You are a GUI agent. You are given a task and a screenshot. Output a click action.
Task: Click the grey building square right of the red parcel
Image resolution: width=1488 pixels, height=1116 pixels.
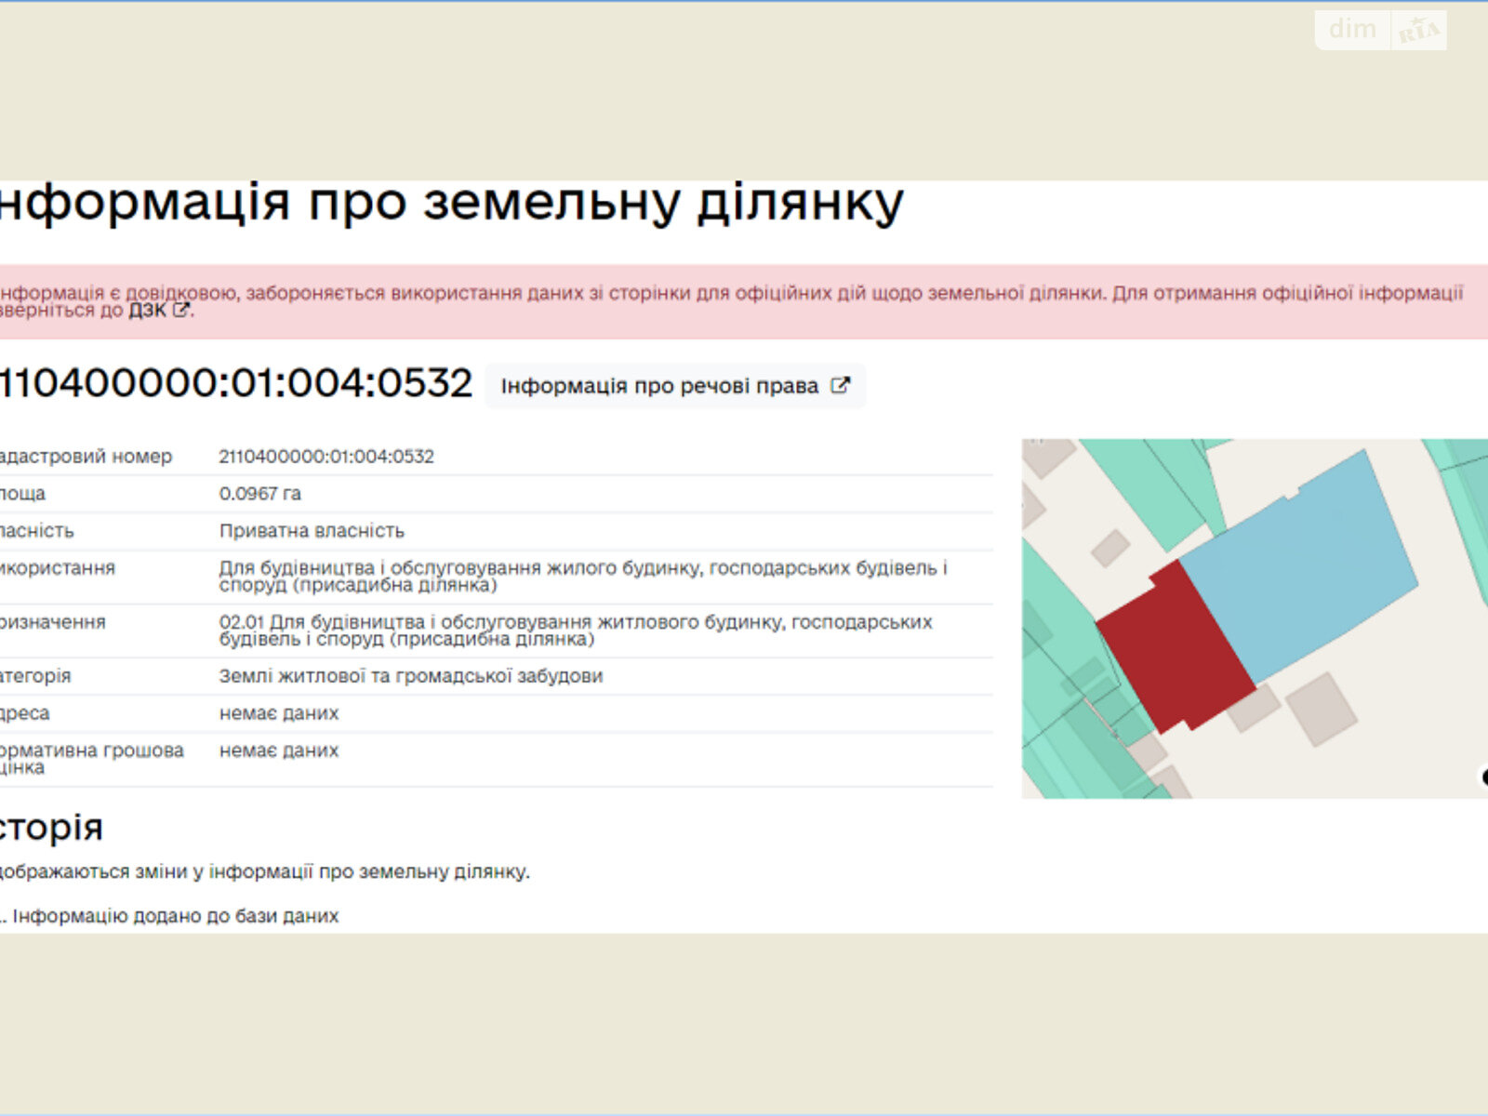coord(1321,710)
